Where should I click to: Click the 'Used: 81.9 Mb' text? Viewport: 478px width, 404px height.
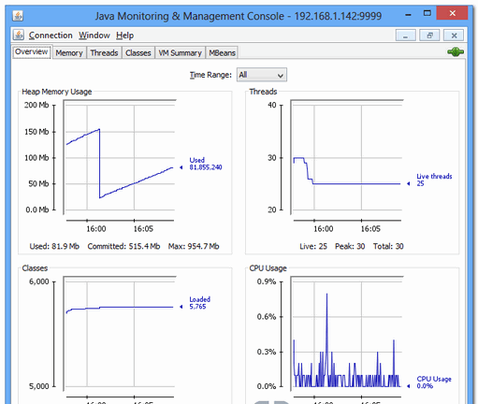pos(54,246)
